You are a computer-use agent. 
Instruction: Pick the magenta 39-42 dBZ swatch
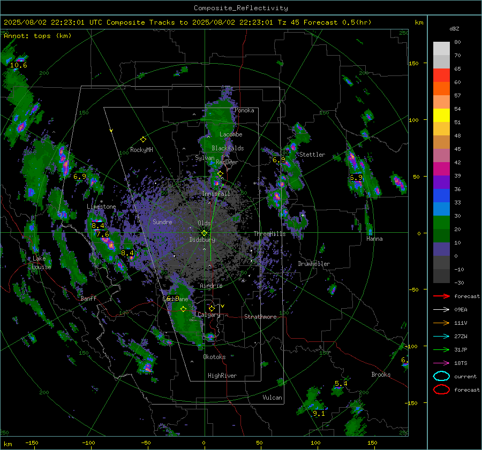coord(441,169)
